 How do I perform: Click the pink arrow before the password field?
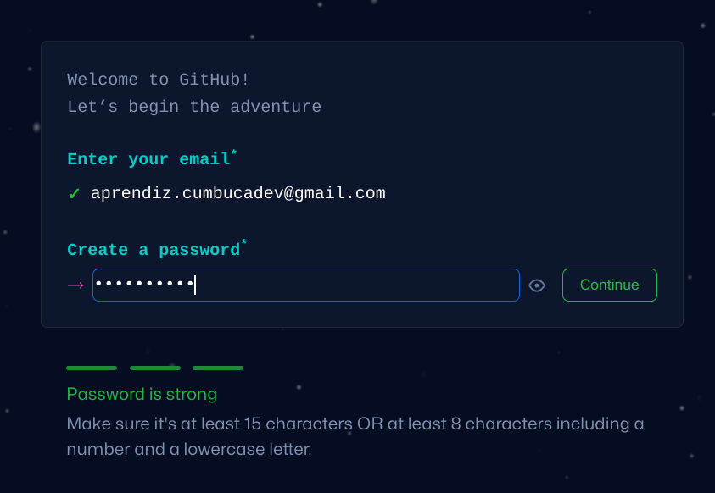(75, 285)
